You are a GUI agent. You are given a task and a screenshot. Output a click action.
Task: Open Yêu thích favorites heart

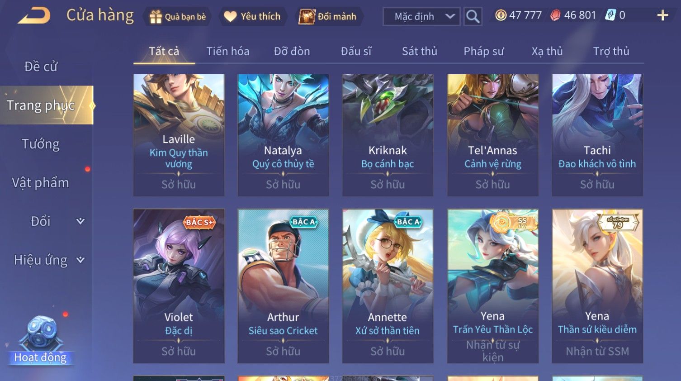coord(253,17)
